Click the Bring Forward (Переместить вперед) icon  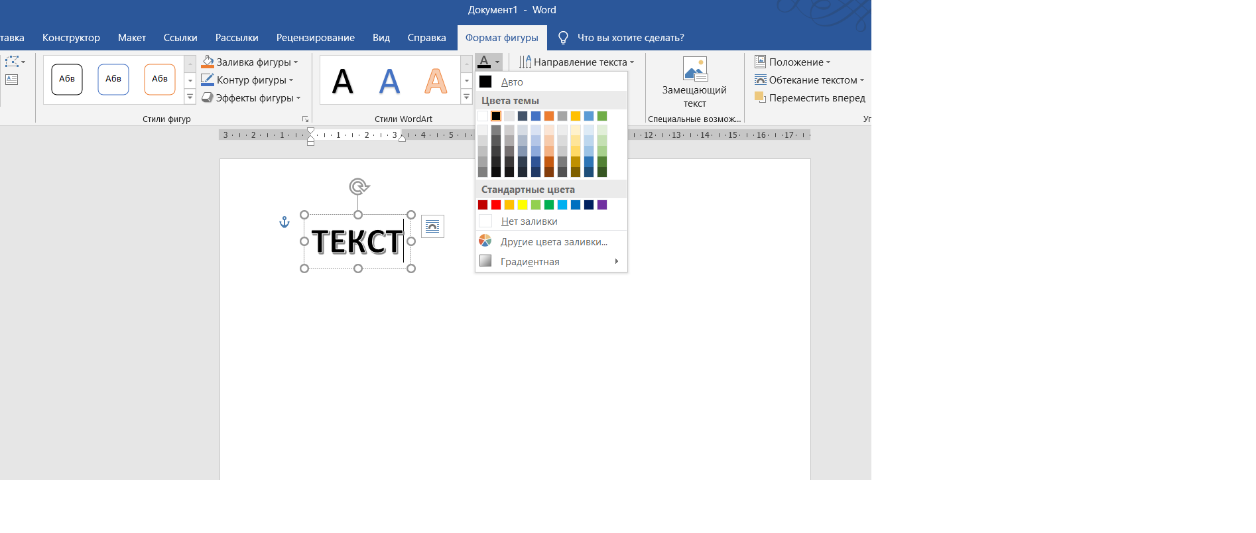[x=761, y=97]
